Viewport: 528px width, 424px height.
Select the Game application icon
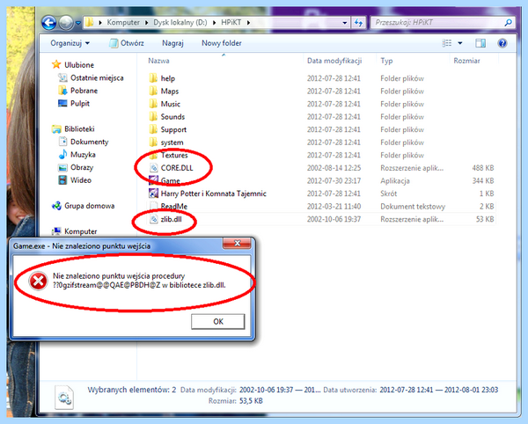[x=153, y=180]
